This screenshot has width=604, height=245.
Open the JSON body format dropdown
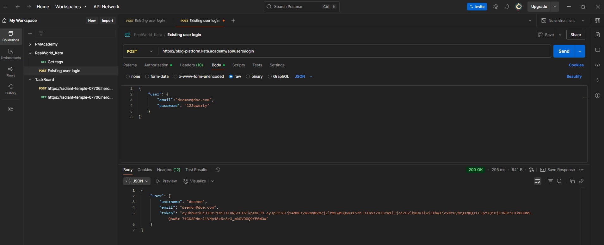(x=304, y=77)
